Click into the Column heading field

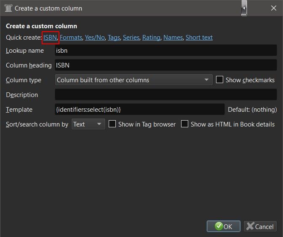[166, 65]
